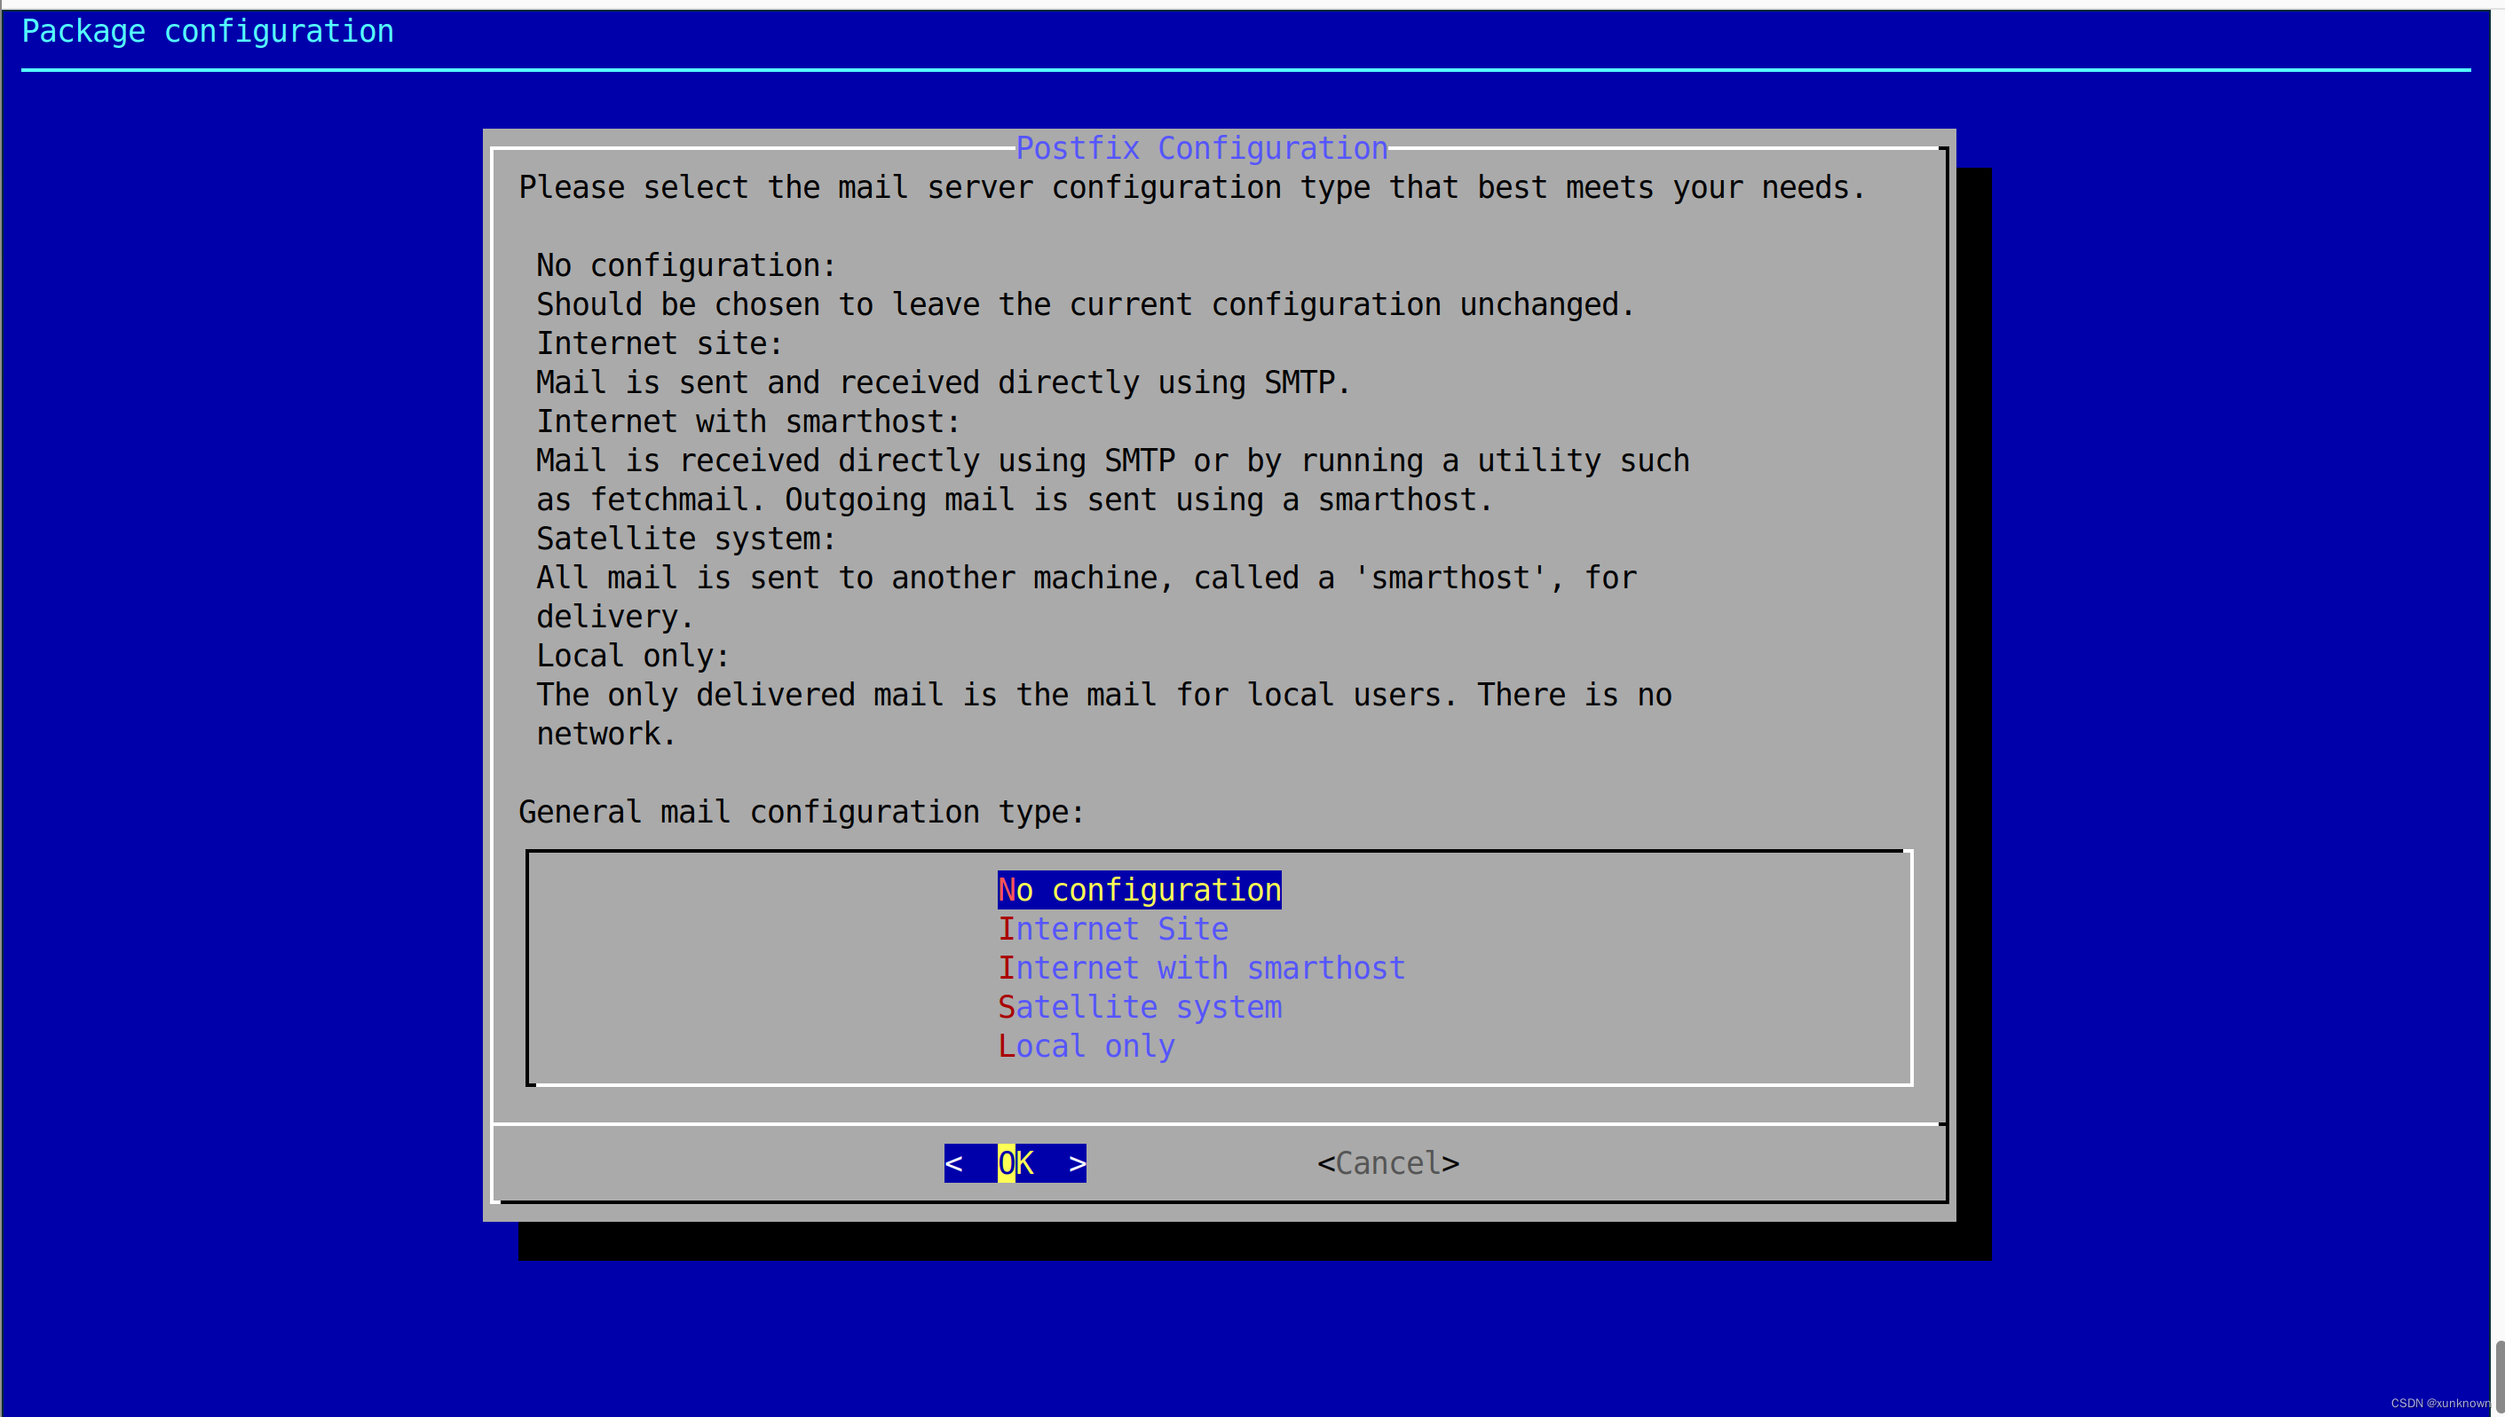Click the red L hotkey letter
This screenshot has height=1417, width=2505.
1007,1045
